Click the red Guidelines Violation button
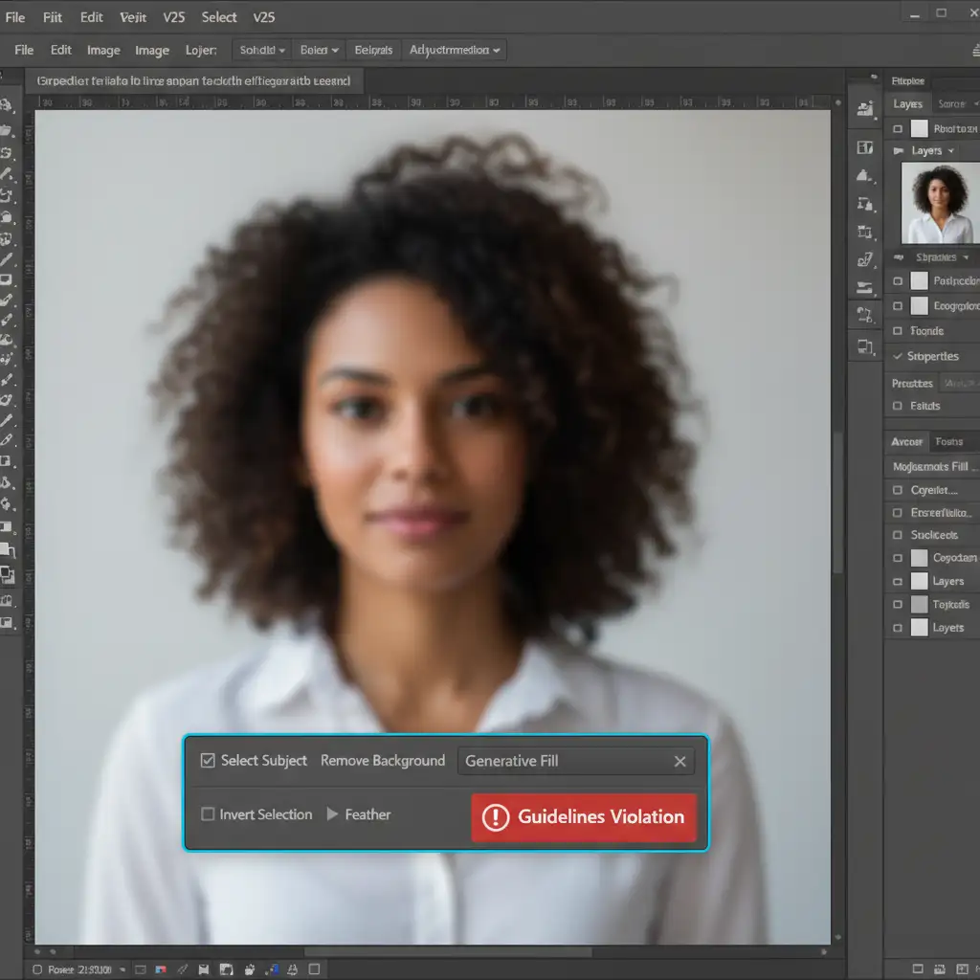The width and height of the screenshot is (980, 980). pos(583,817)
